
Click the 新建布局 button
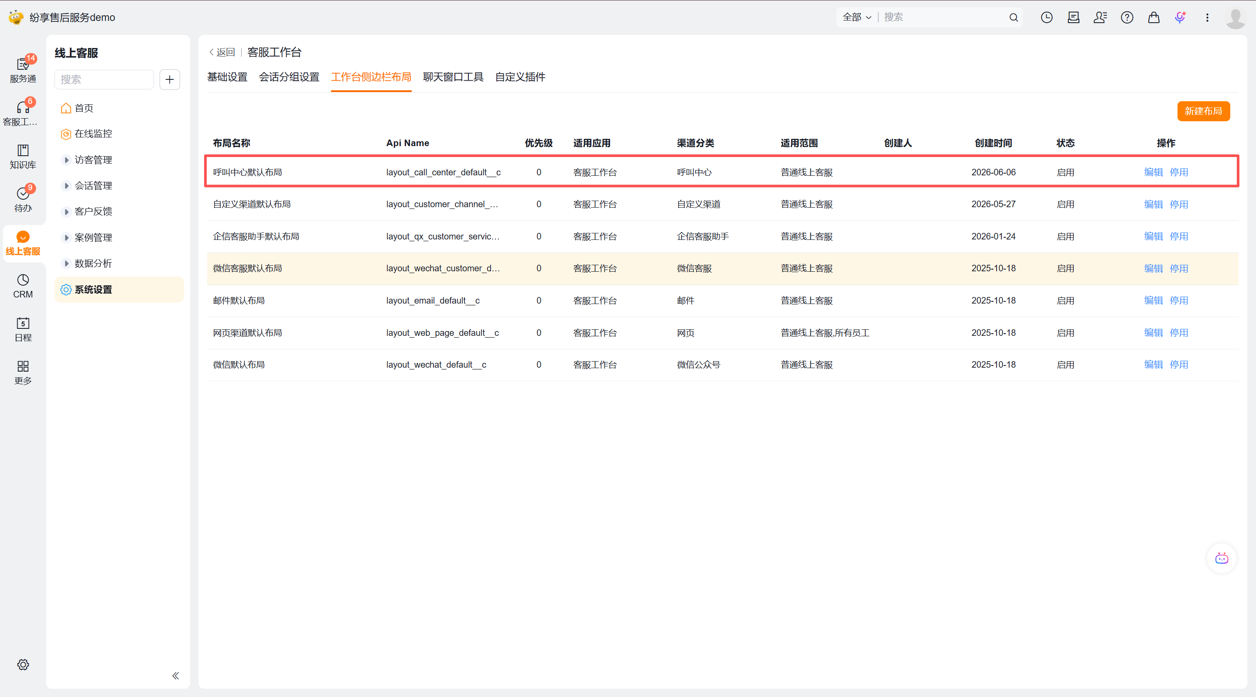[1203, 111]
